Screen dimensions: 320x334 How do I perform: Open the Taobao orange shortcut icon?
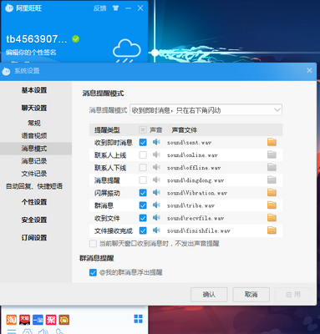(12, 320)
